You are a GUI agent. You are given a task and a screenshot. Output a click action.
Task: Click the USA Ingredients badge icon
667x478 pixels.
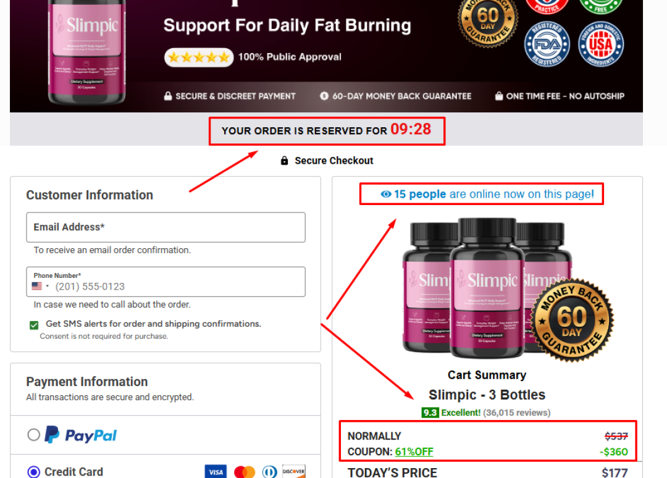[x=601, y=44]
